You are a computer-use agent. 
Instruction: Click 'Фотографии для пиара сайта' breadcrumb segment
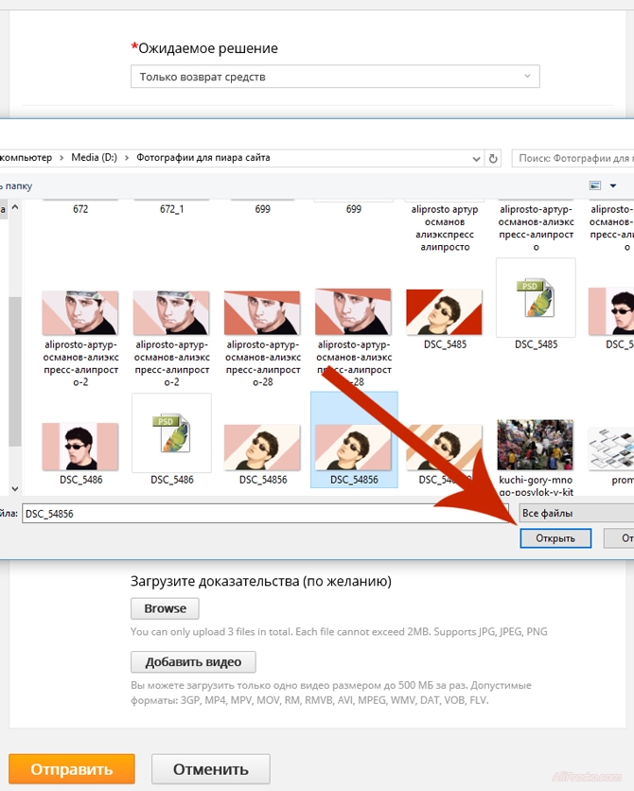(x=203, y=158)
